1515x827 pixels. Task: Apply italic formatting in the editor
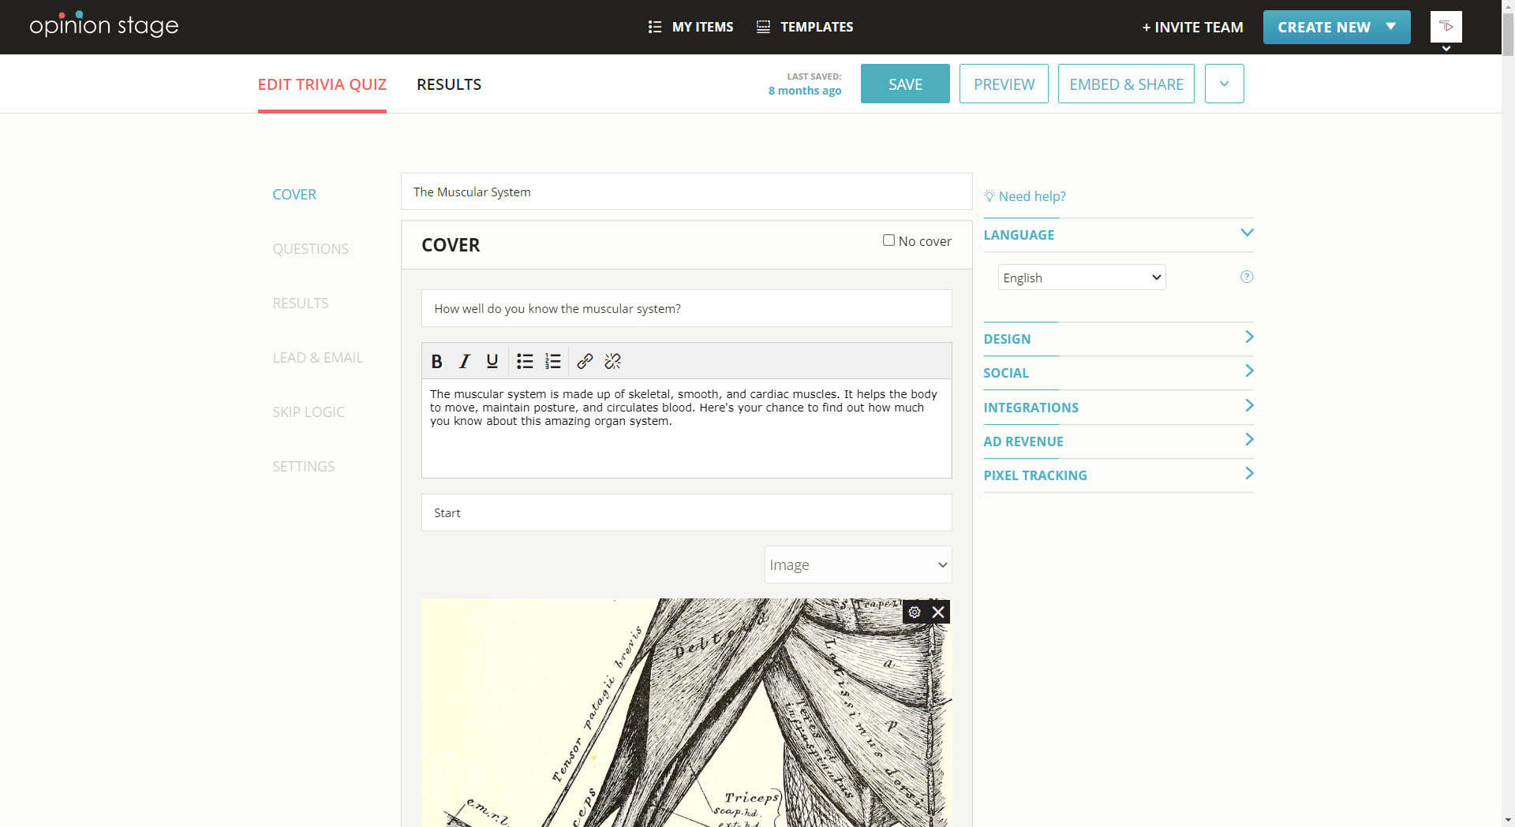(464, 361)
